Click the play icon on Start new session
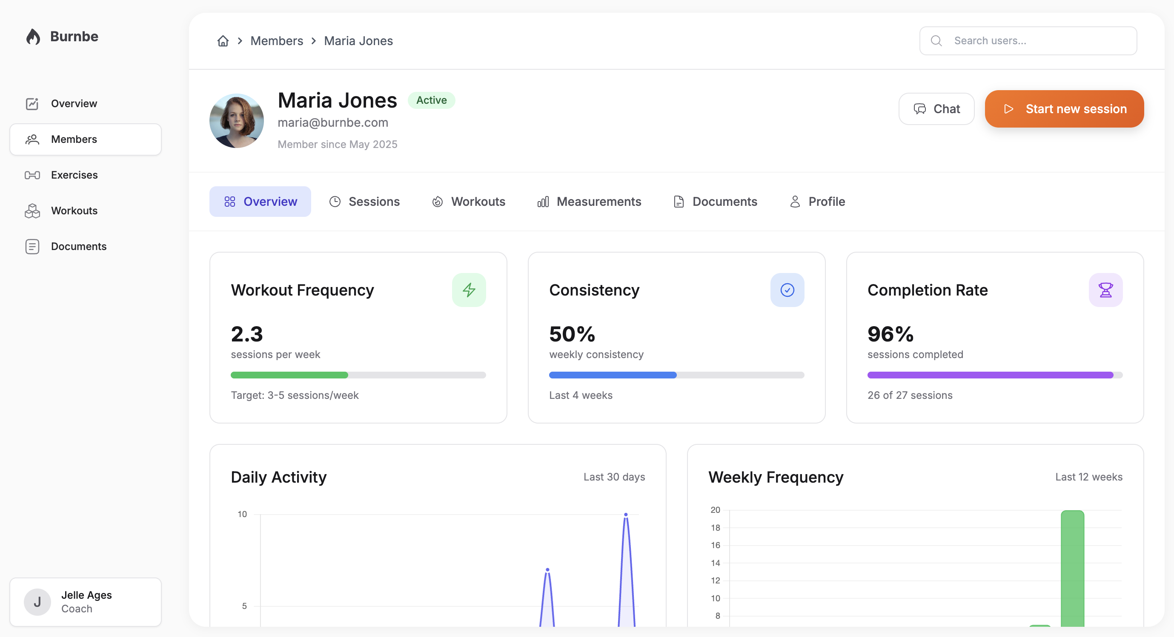The image size is (1174, 637). (1008, 109)
